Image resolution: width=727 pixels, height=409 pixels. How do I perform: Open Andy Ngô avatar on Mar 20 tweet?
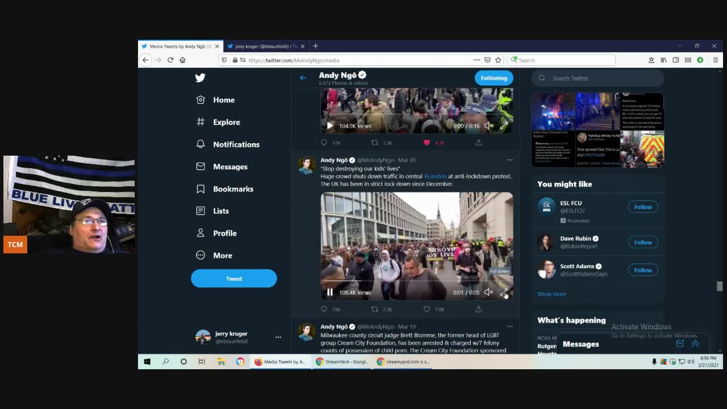pos(306,165)
